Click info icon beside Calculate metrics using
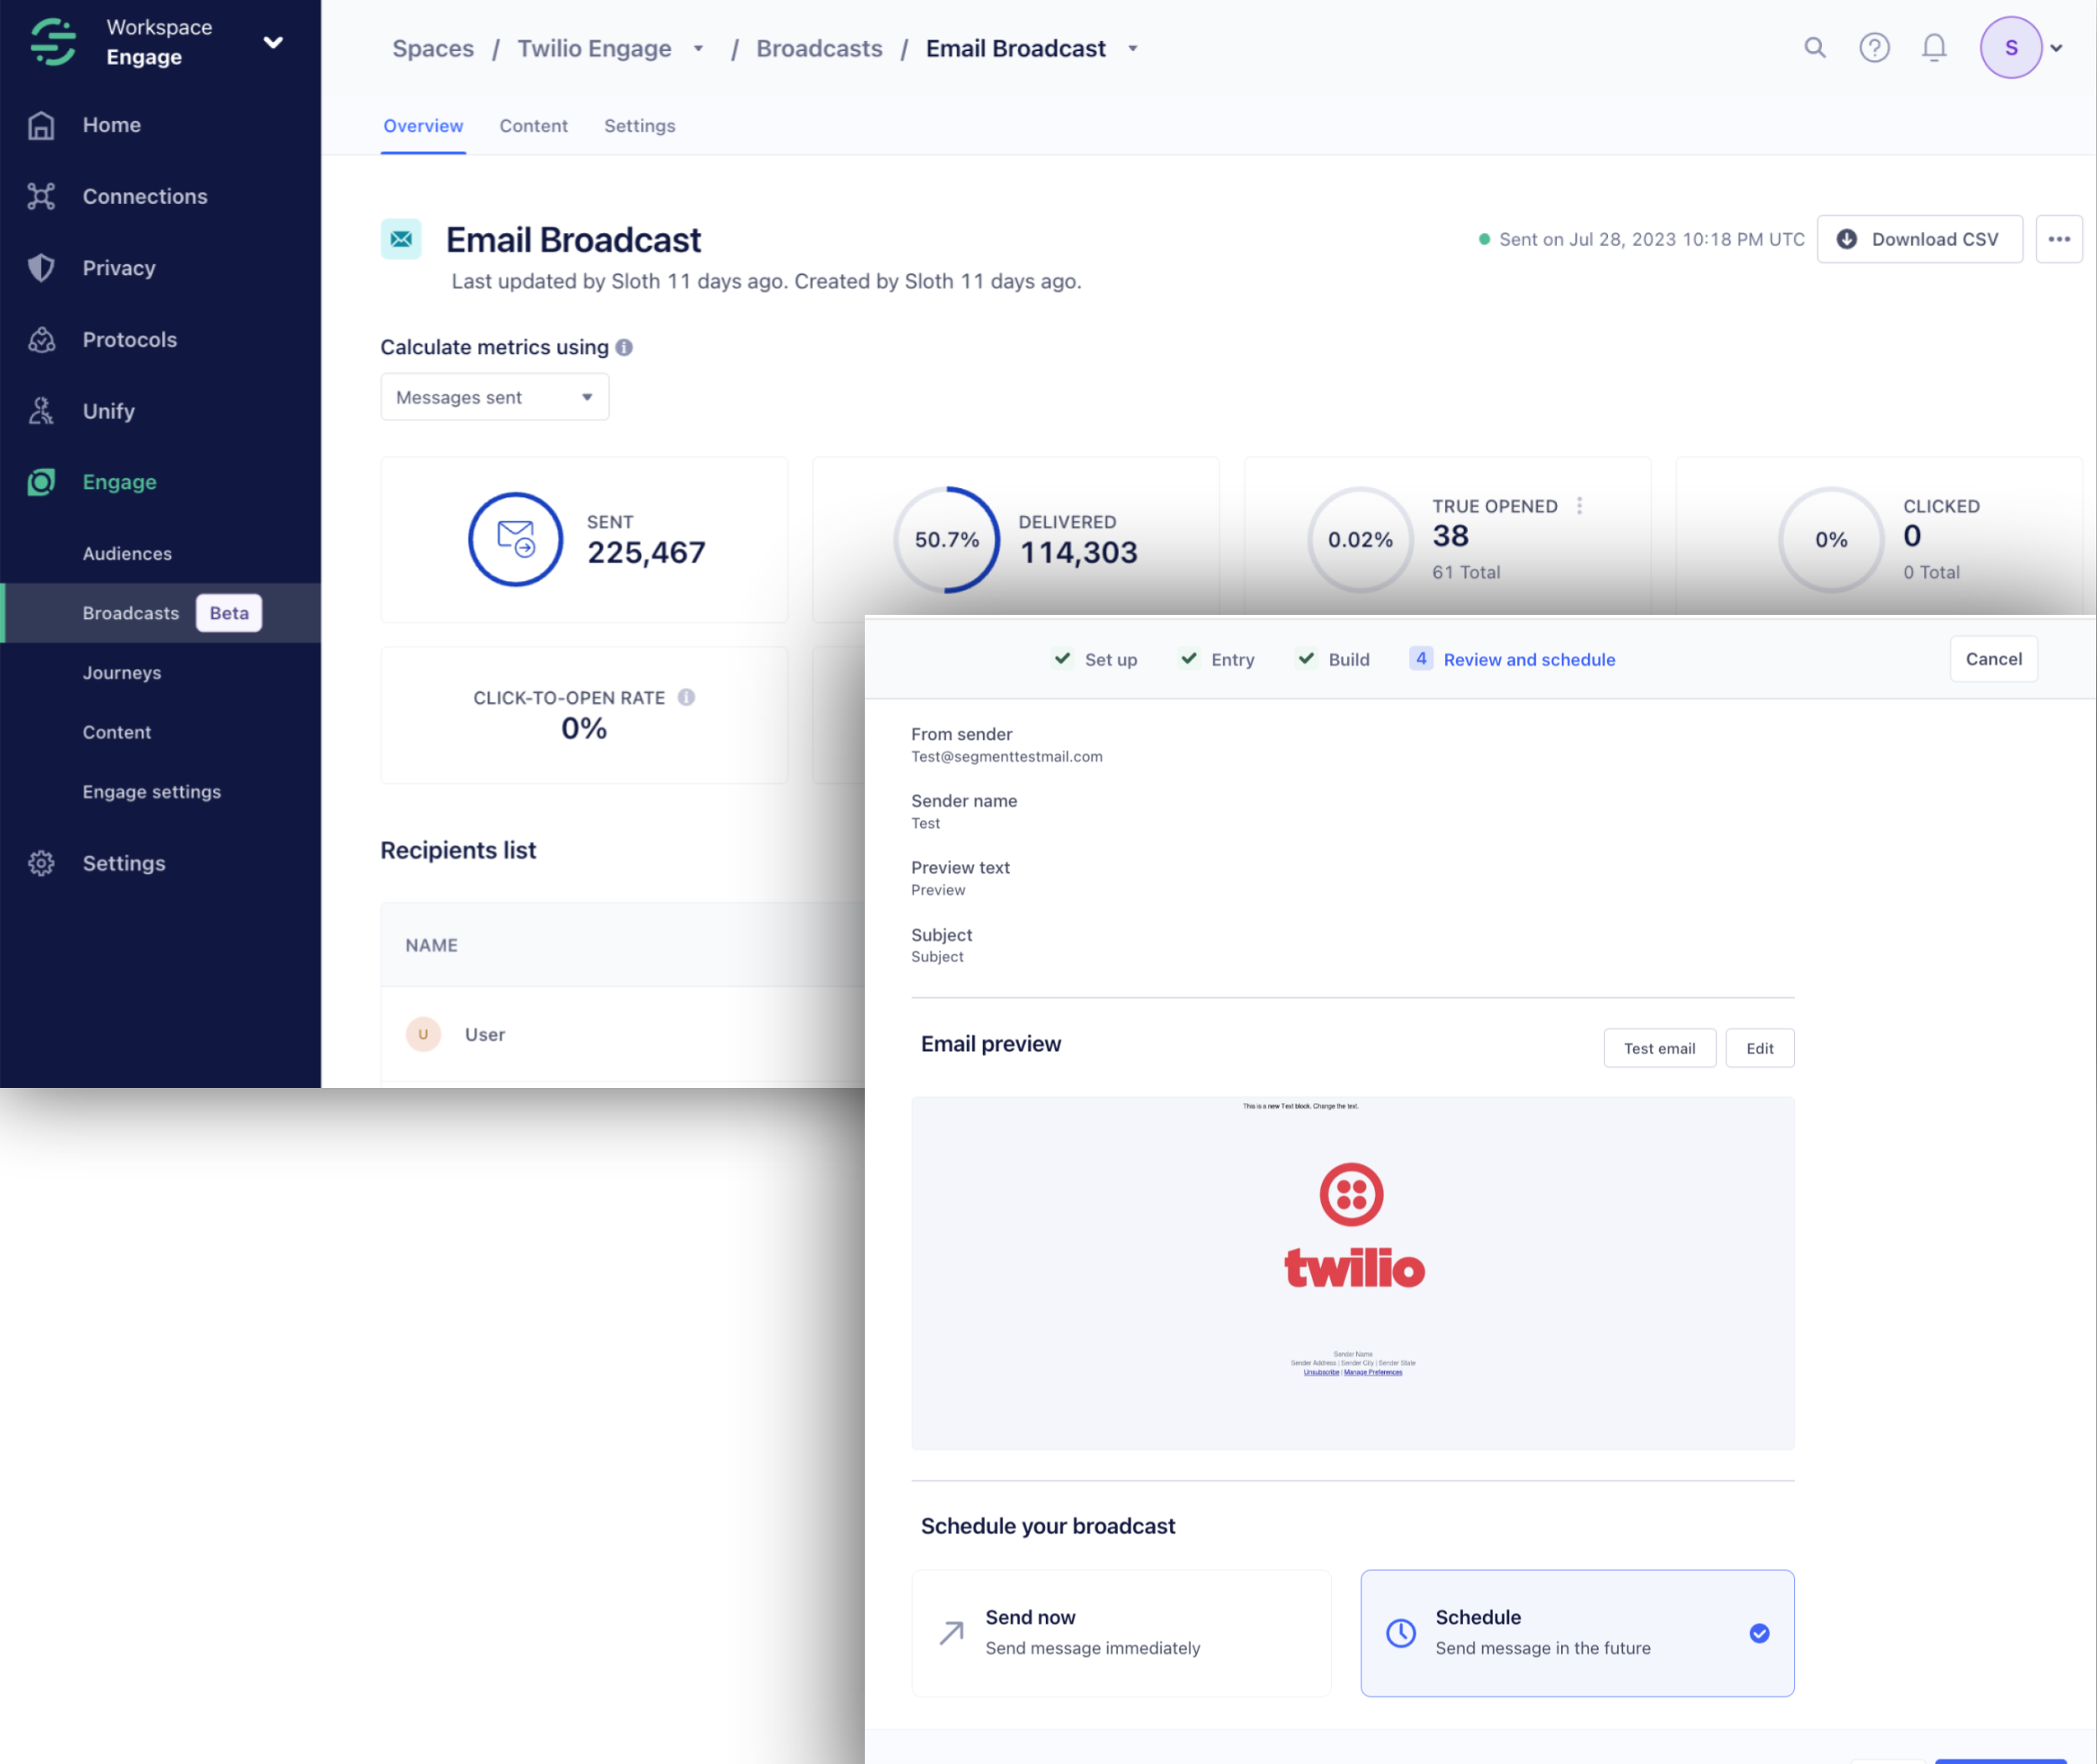2097x1764 pixels. point(624,347)
